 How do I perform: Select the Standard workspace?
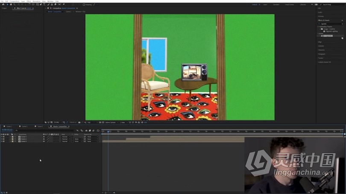pyautogui.click(x=276, y=4)
